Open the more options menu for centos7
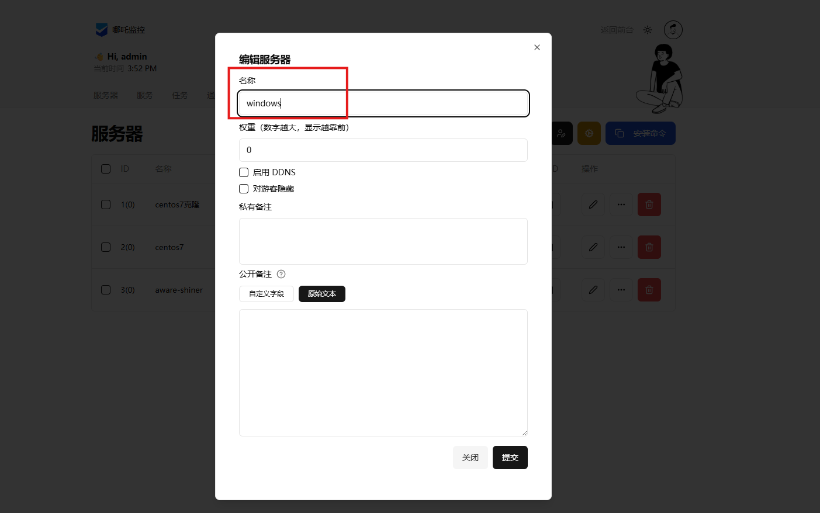 tap(621, 247)
